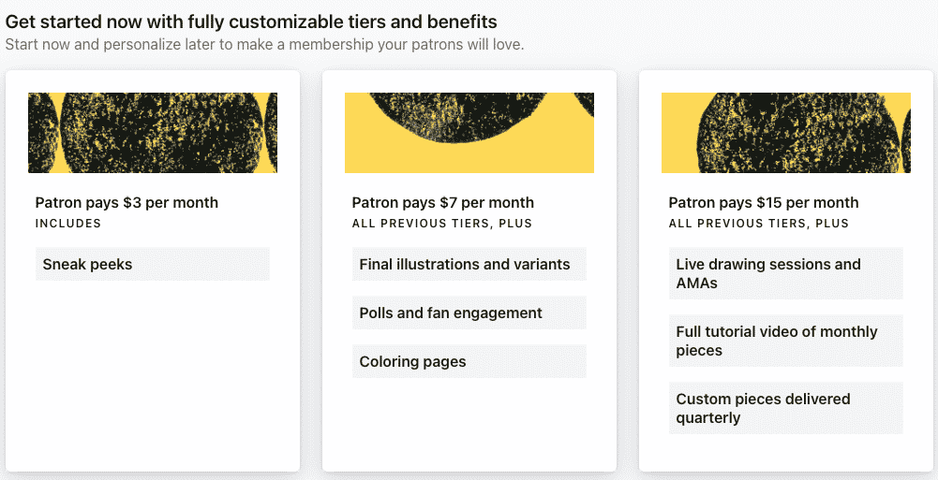Select the Coloring pages benefit
938x480 pixels.
click(469, 362)
